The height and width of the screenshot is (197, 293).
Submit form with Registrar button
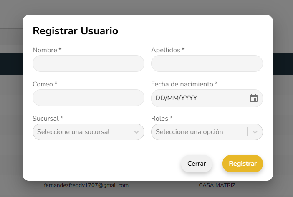(x=242, y=164)
